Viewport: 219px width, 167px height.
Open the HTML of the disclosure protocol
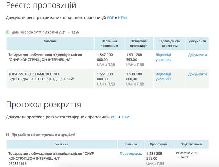[x=126, y=117]
